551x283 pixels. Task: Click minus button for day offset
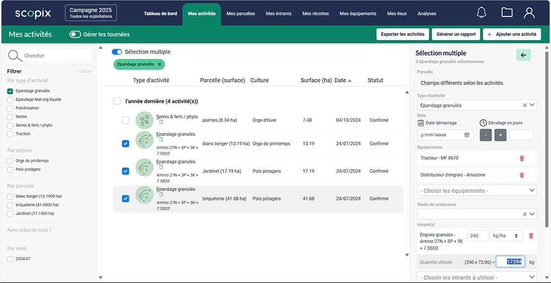click(485, 135)
